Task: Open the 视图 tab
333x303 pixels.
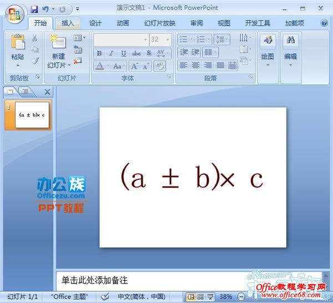Action: pos(224,23)
